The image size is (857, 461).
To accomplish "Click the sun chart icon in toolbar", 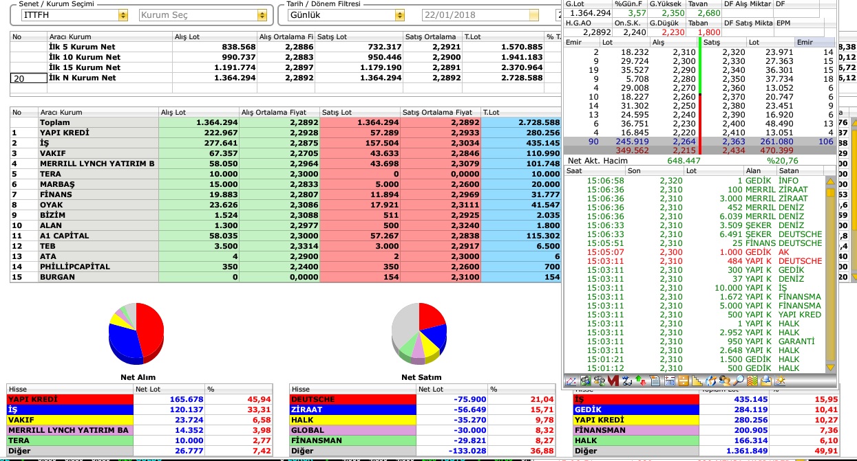I will click(780, 381).
